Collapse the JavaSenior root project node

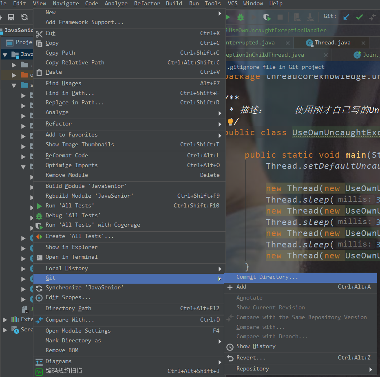pos(5,55)
